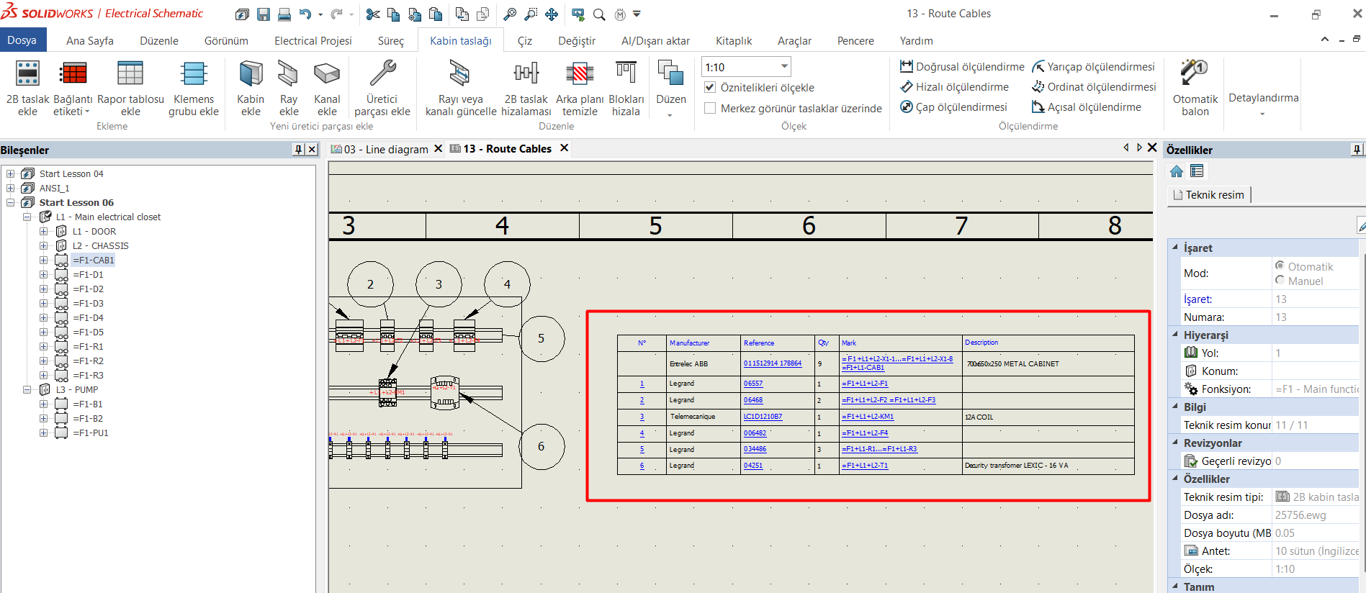The image size is (1366, 593).
Task: Choose the Kanal ekle tool
Action: pyautogui.click(x=327, y=73)
